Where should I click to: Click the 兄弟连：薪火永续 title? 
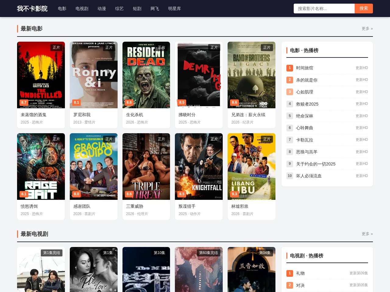248,115
